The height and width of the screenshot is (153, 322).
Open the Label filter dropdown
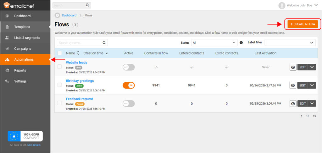[x=290, y=43]
